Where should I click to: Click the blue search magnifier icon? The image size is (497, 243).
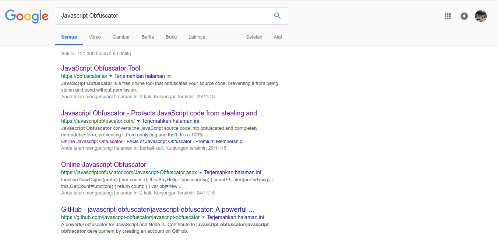277,16
